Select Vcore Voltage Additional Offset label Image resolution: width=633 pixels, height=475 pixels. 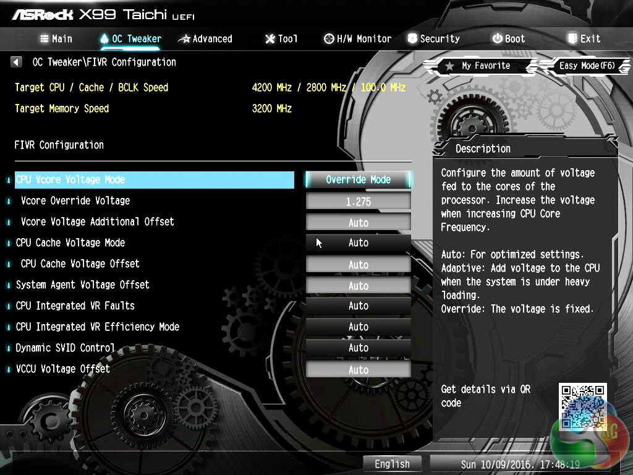(97, 222)
